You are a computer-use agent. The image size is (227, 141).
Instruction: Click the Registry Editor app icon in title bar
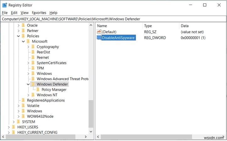5,5
